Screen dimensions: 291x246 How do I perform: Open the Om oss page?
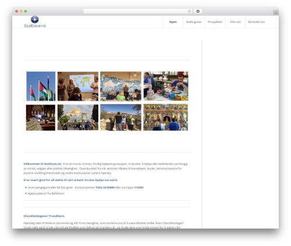[x=235, y=22]
